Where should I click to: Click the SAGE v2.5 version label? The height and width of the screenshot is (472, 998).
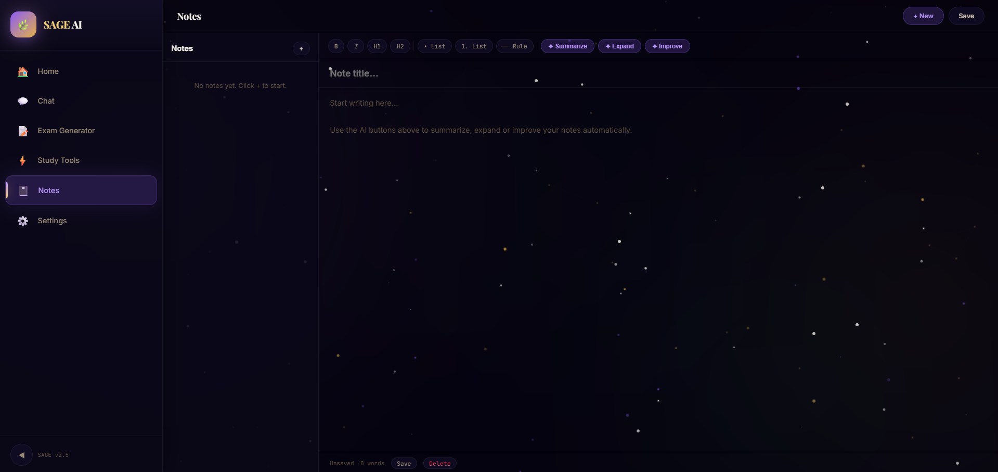point(53,455)
